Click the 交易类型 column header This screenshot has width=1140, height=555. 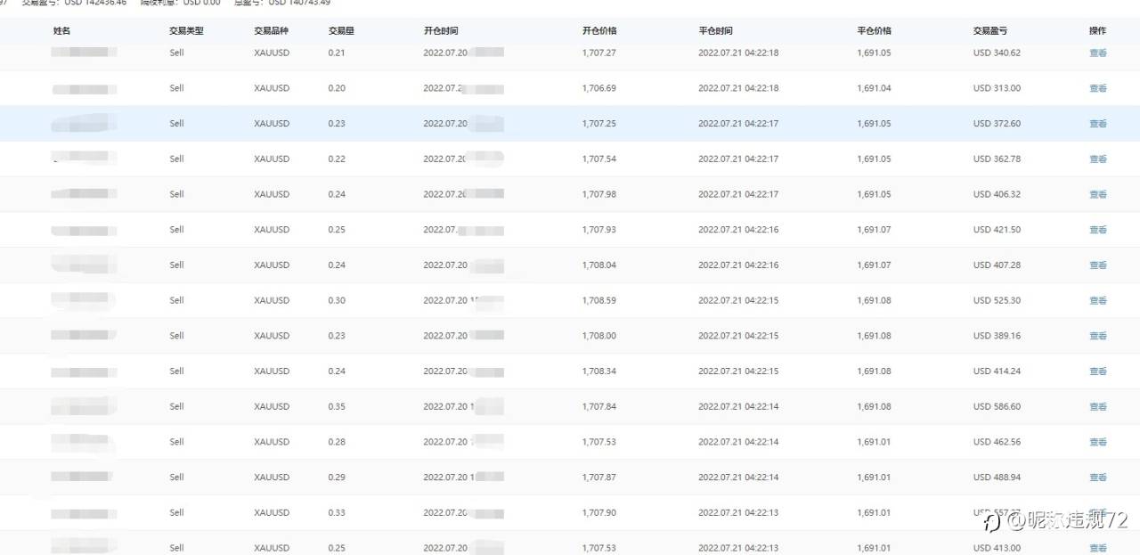tap(186, 30)
